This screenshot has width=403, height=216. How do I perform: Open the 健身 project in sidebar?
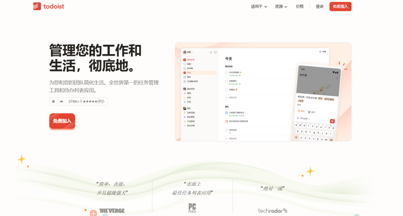click(x=189, y=93)
